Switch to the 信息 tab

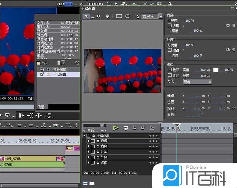pos(41,107)
